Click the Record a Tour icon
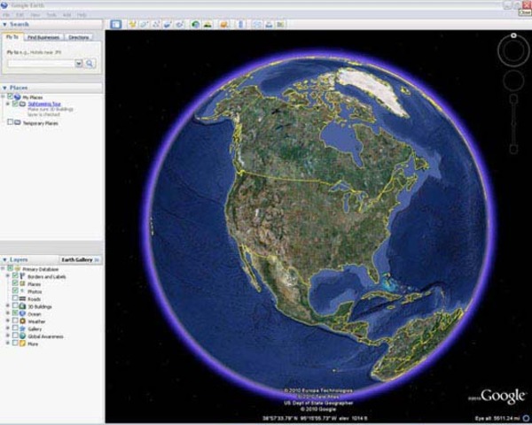 coord(179,25)
